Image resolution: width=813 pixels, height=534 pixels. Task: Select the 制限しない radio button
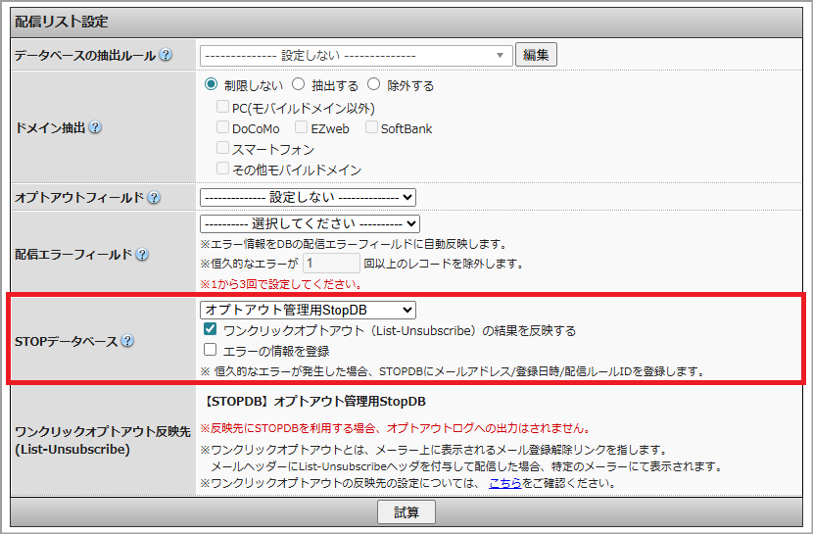click(211, 85)
